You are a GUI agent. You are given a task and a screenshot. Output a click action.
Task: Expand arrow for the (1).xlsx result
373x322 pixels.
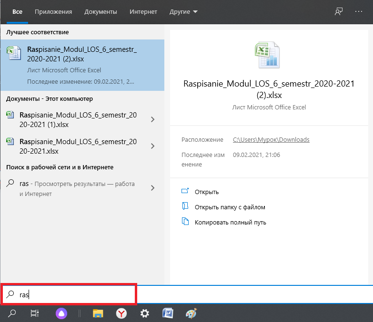pos(153,119)
